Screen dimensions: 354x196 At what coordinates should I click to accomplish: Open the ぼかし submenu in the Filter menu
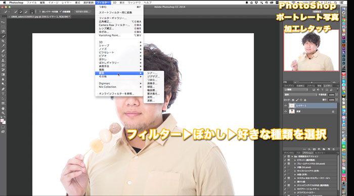[x=119, y=59]
